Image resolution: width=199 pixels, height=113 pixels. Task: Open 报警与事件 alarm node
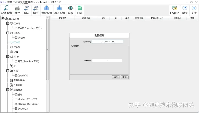(x=17, y=80)
